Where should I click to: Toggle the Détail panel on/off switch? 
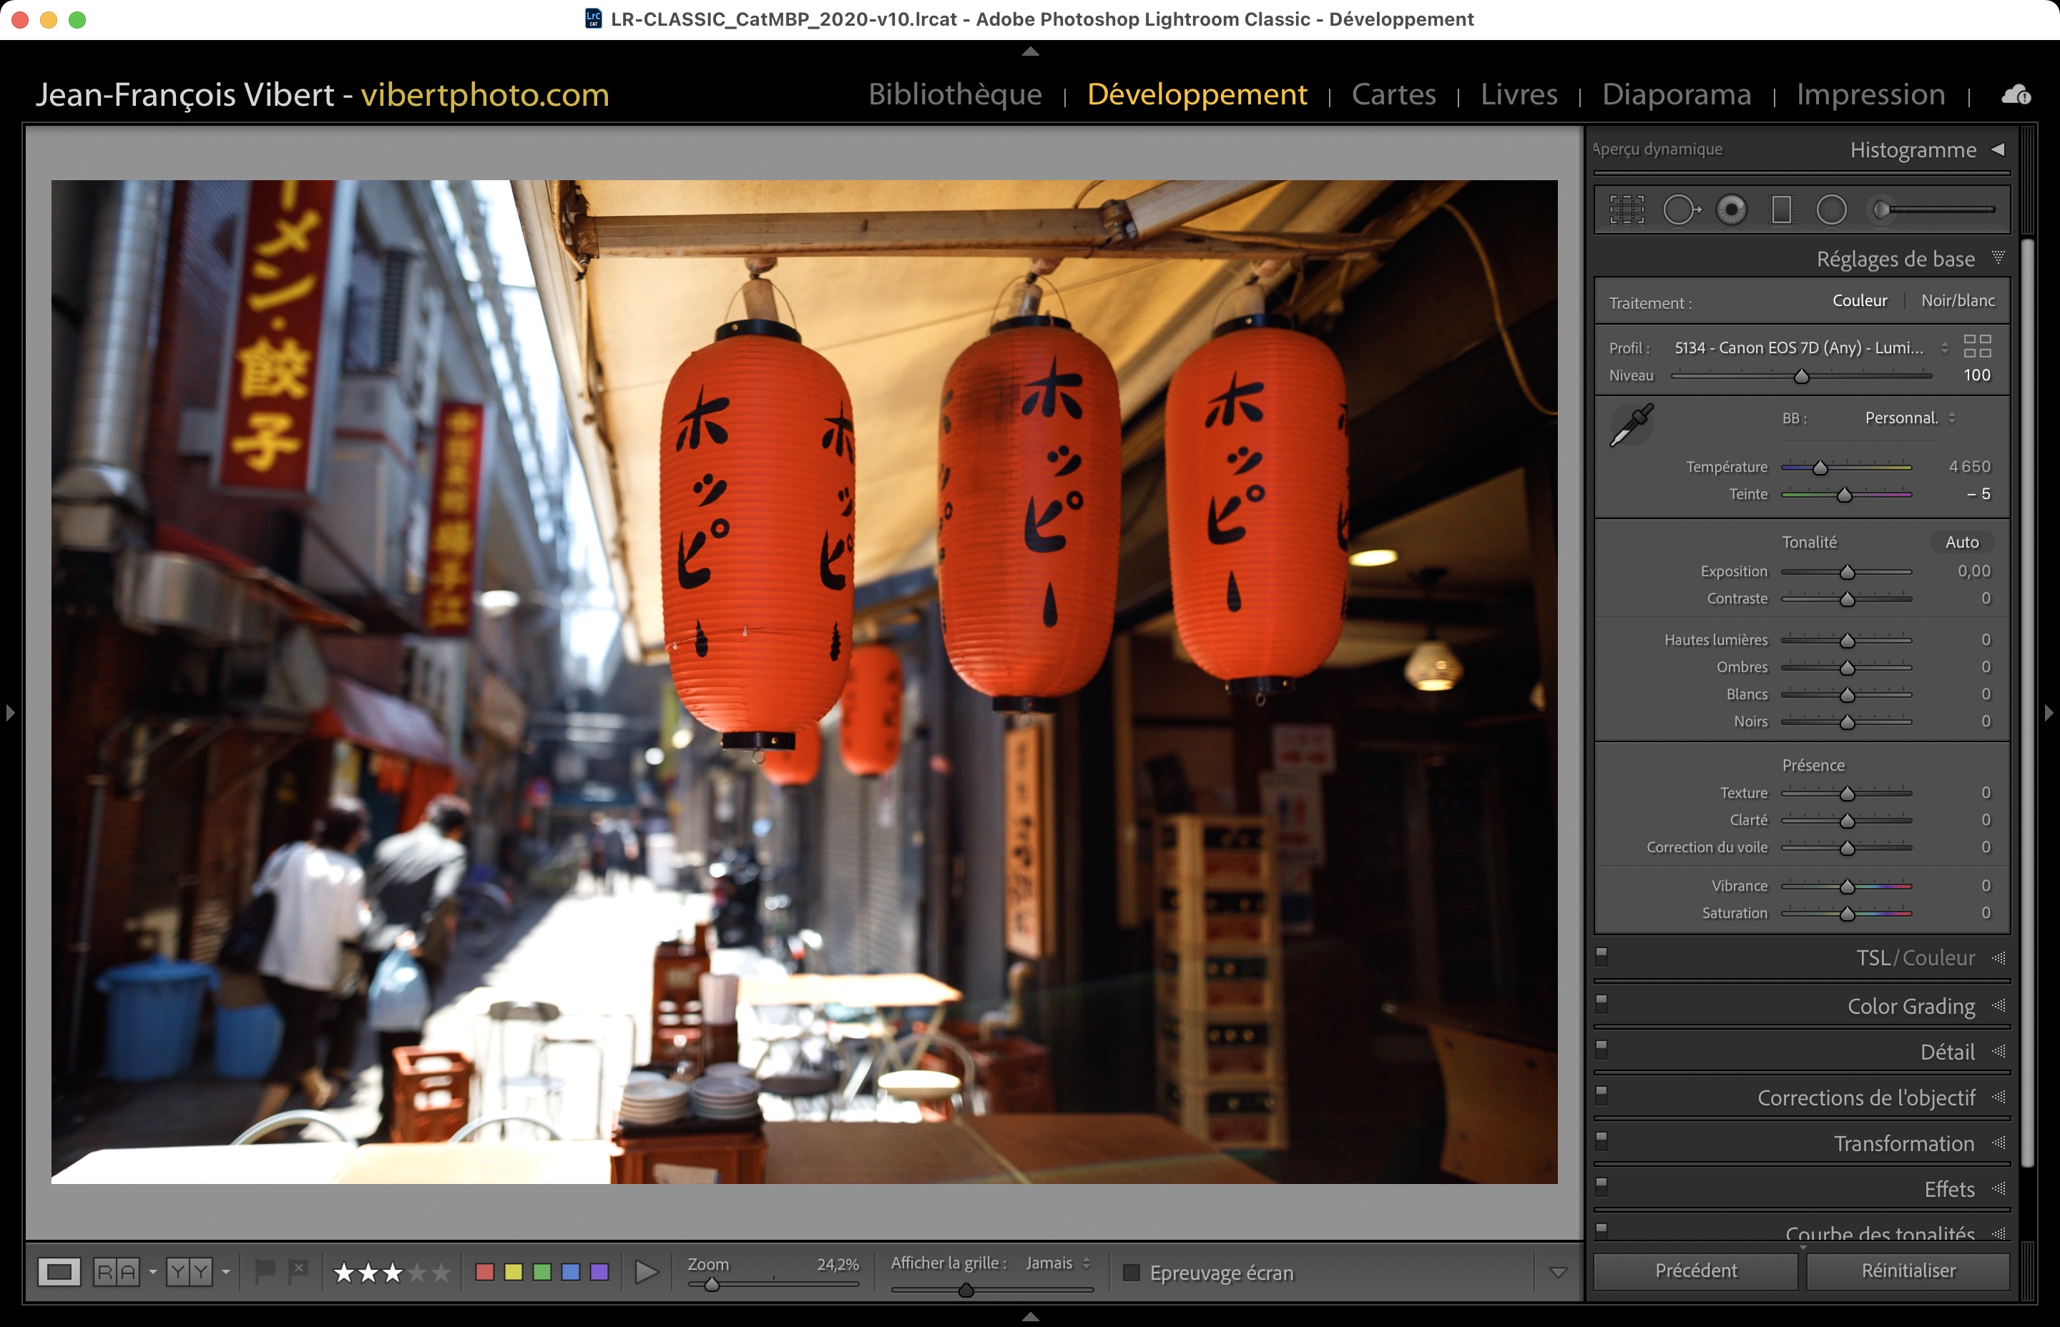[1602, 1049]
